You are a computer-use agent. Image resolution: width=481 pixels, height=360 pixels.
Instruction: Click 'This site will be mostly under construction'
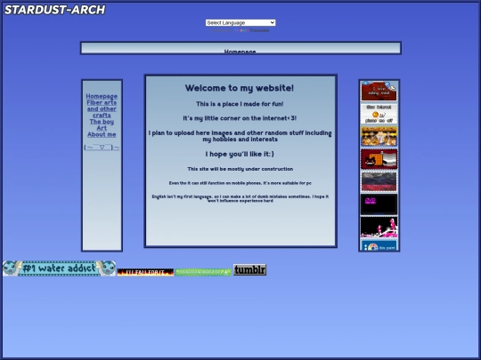pos(240,169)
